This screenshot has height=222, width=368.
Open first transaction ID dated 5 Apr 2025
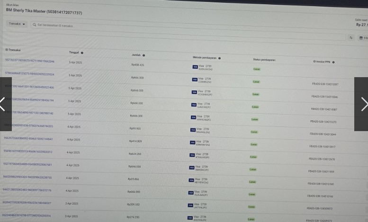point(29,61)
